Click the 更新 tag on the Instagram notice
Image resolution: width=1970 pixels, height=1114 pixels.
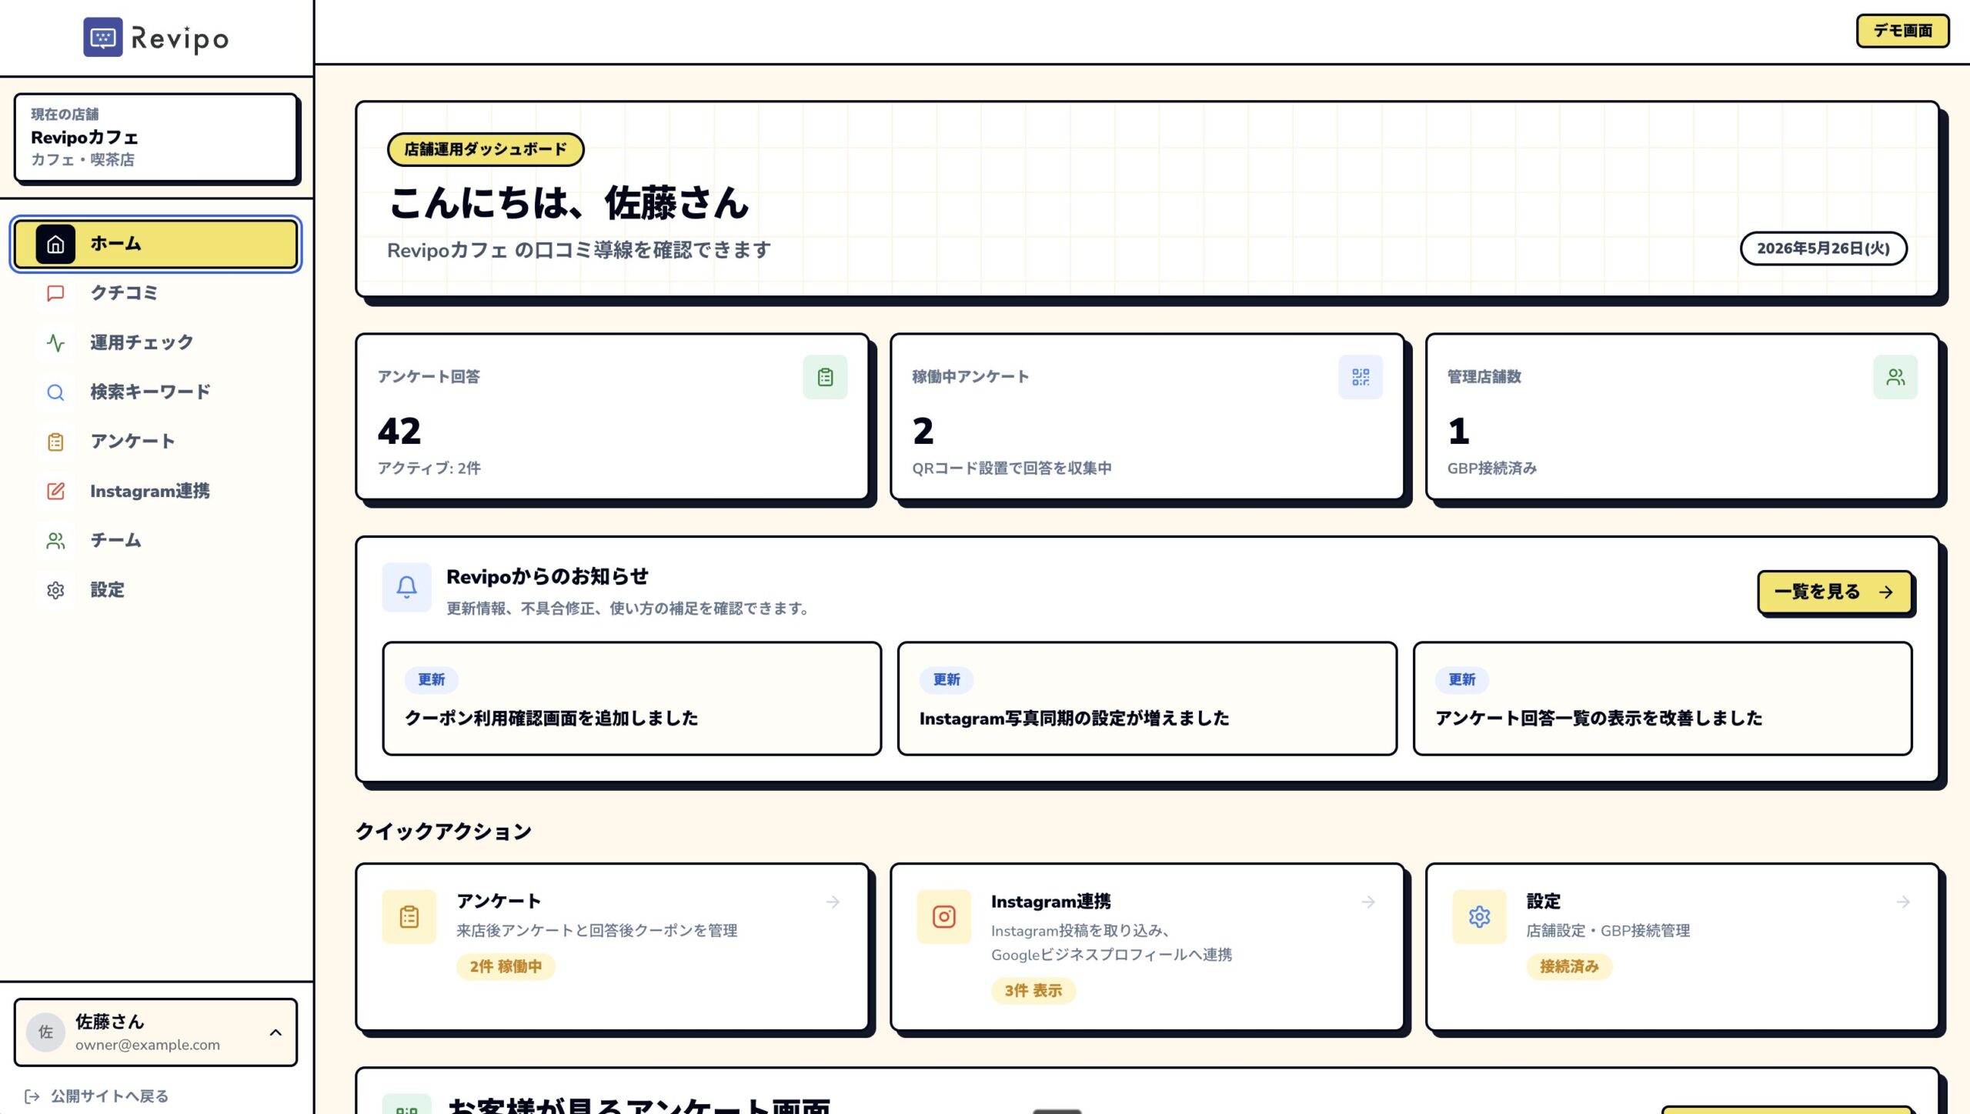pos(947,679)
